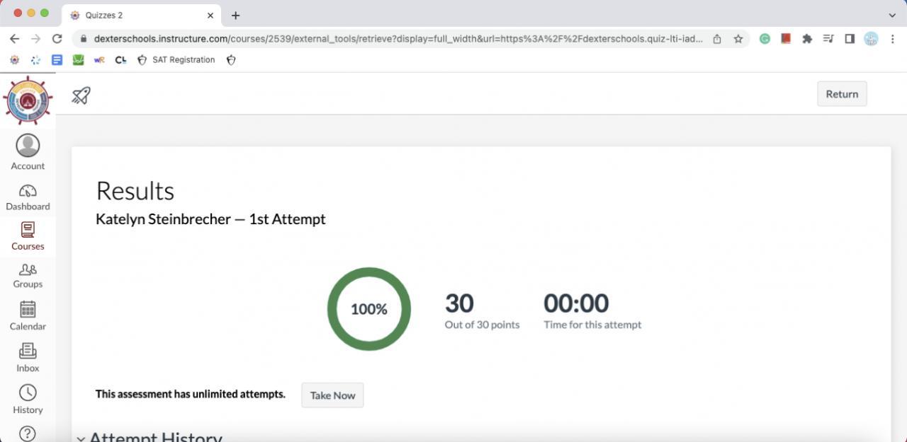This screenshot has width=907, height=442.
Task: Expand the tab search chevron dropdown
Action: [x=892, y=15]
